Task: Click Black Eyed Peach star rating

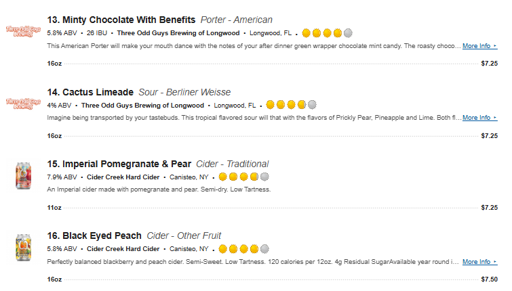Action: click(x=243, y=249)
